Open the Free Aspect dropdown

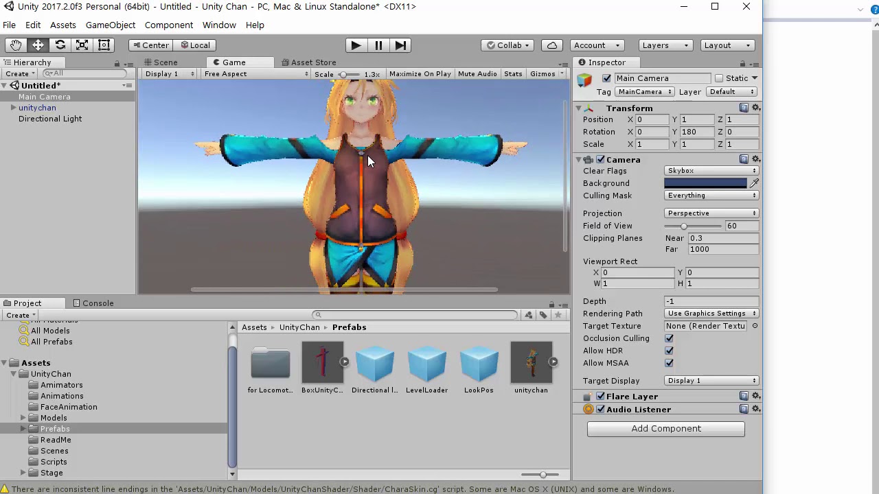(x=255, y=74)
